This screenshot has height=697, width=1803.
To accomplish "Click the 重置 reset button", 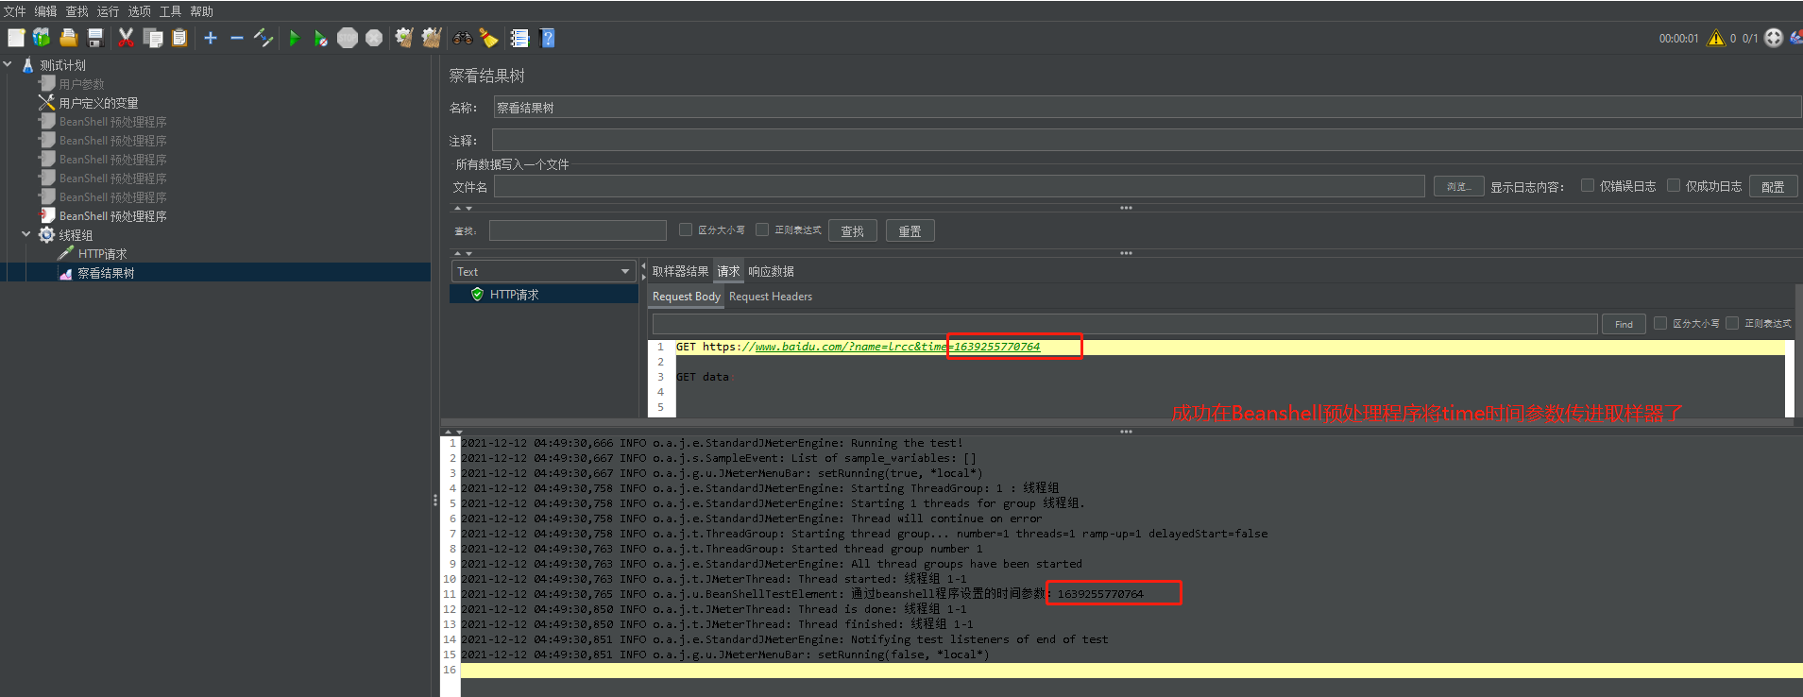I will (910, 230).
